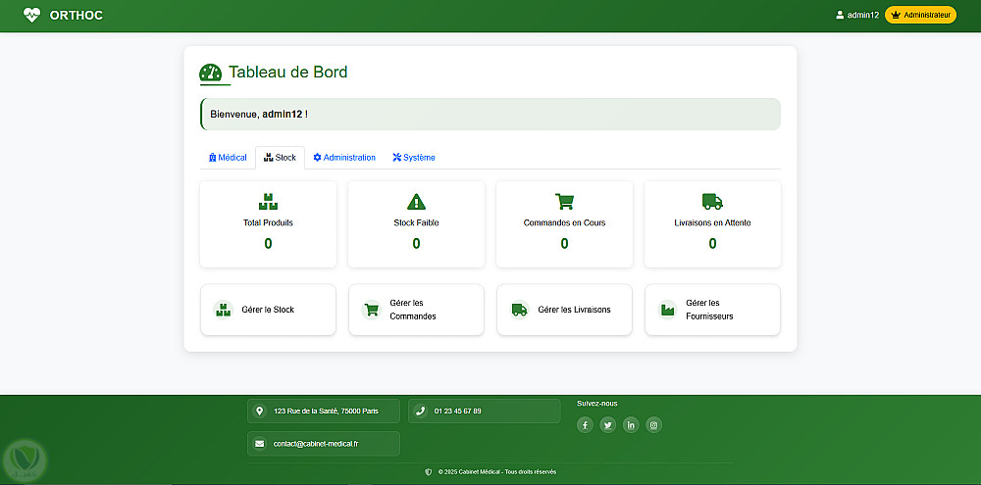
Task: Click the shield icon beside copyright text
Action: (429, 472)
